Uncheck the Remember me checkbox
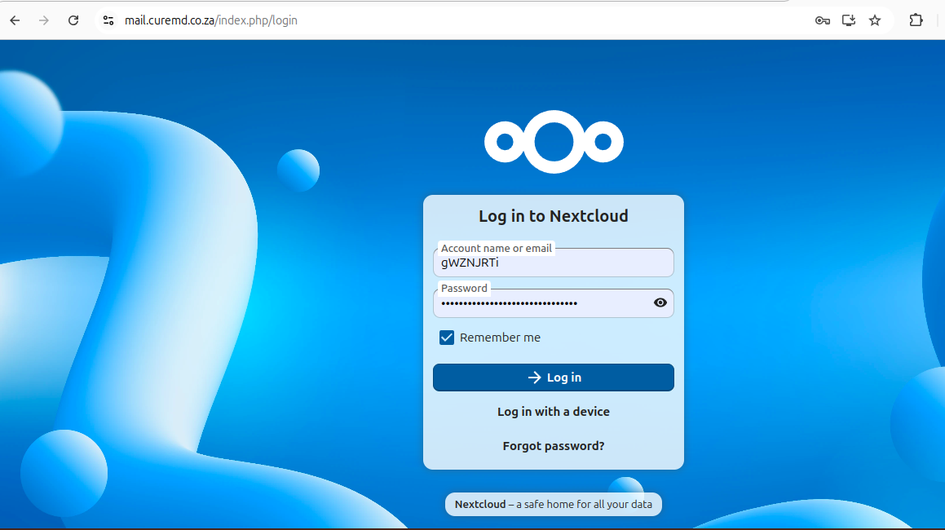This screenshot has width=945, height=530. [447, 338]
